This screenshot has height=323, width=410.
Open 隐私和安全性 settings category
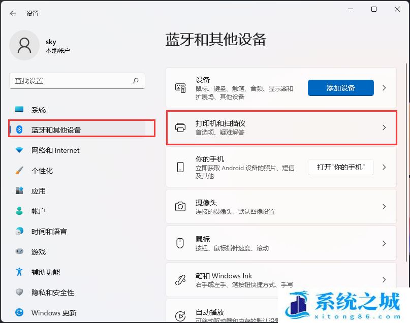77,292
